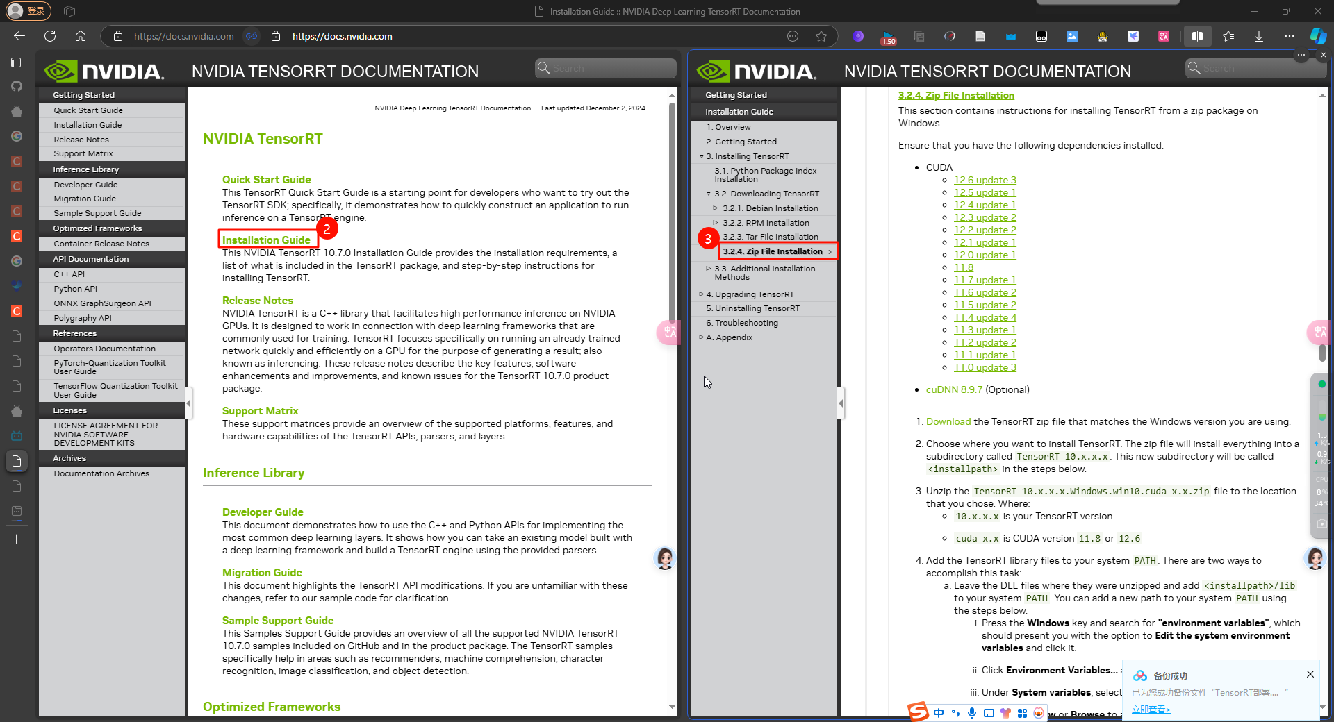Open the tab actions menu icon in sidebar
Image resolution: width=1334 pixels, height=722 pixels.
(x=17, y=62)
